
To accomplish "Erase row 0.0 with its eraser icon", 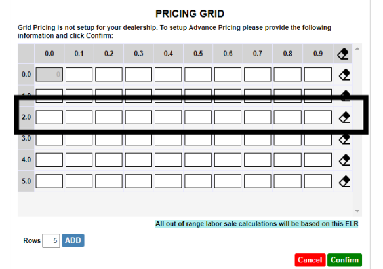I will pyautogui.click(x=344, y=75).
